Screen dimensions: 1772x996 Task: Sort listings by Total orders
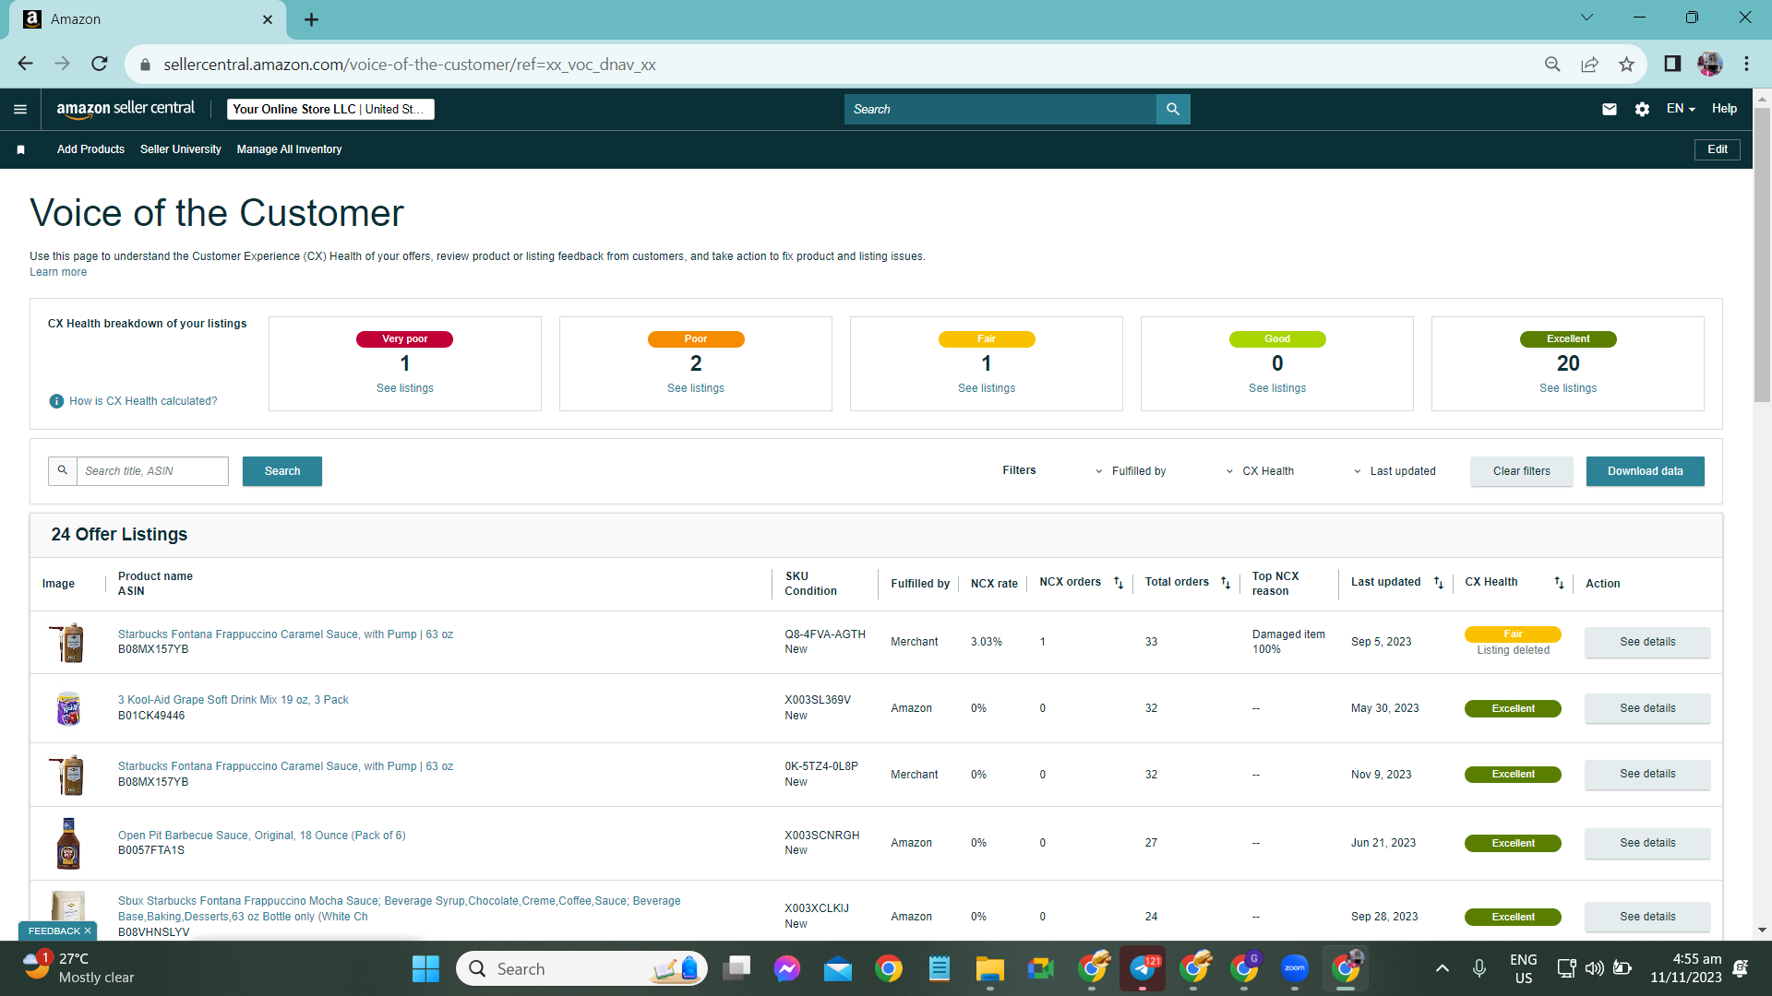(x=1226, y=583)
